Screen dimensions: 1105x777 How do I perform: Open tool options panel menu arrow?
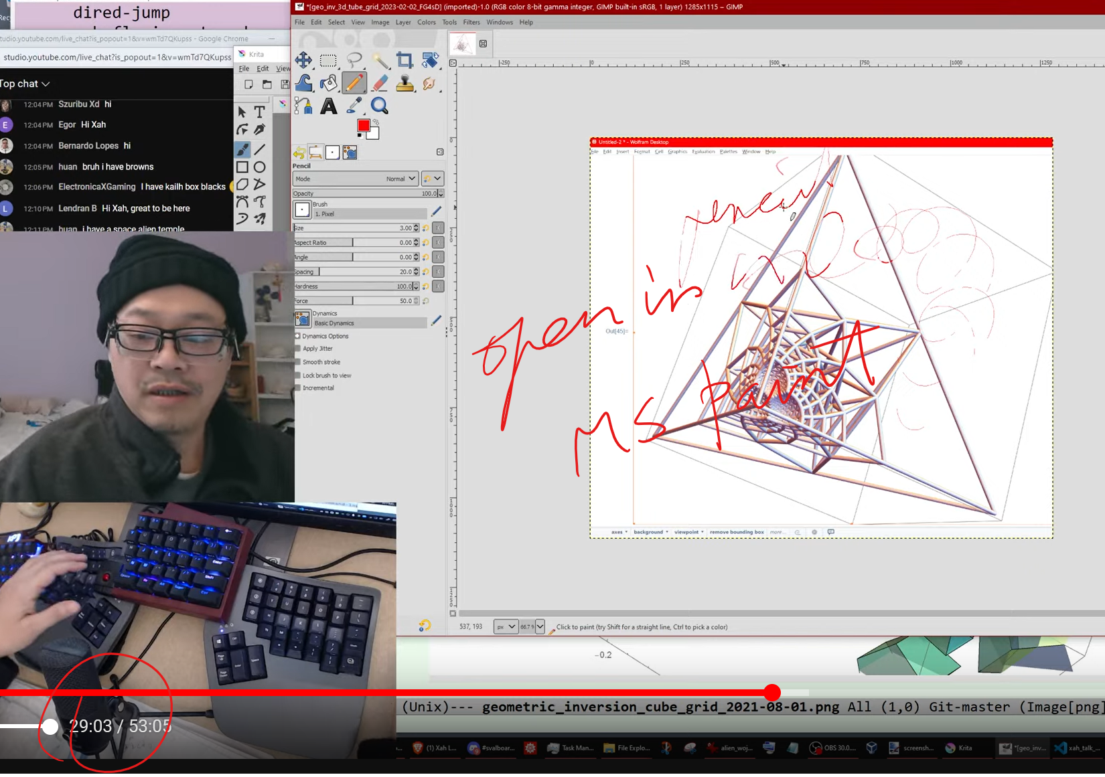pos(440,152)
